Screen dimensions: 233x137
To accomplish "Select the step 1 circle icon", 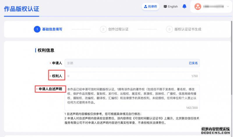I will [x=37, y=29].
